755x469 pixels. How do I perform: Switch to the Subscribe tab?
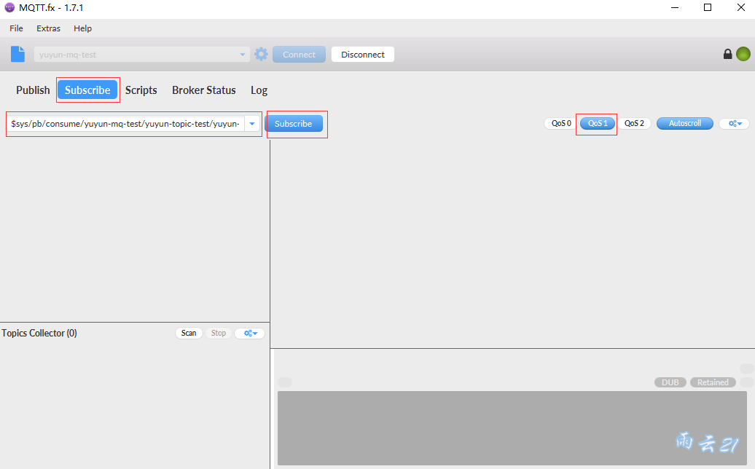tap(87, 90)
